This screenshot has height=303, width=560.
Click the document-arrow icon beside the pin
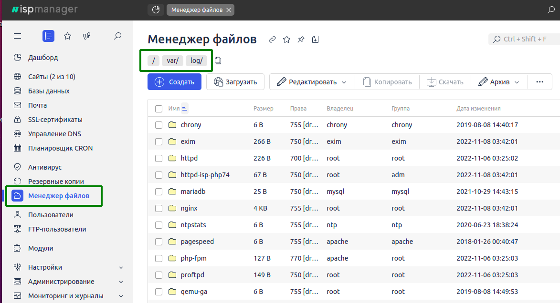click(315, 39)
